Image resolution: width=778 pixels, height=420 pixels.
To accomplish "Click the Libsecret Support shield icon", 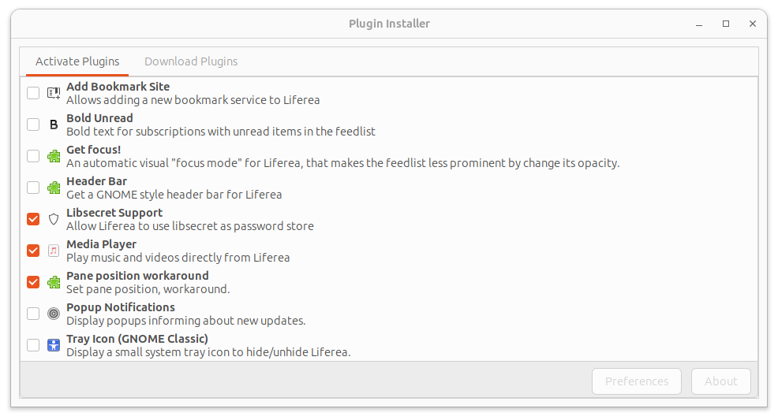I will tap(54, 219).
